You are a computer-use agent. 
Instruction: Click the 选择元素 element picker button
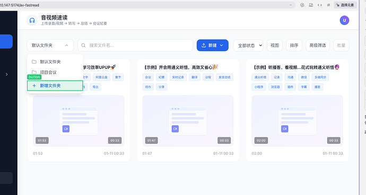coord(345,5)
